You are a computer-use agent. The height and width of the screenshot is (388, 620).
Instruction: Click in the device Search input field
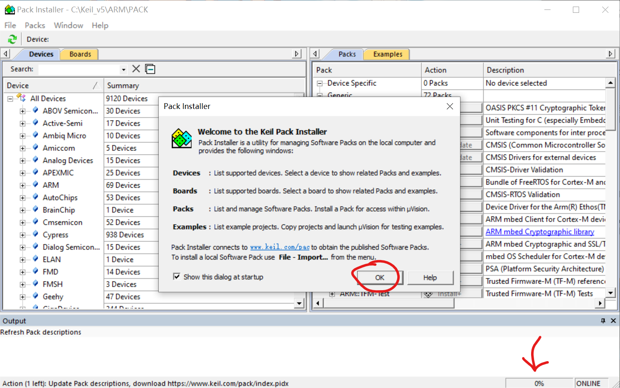[x=79, y=69]
